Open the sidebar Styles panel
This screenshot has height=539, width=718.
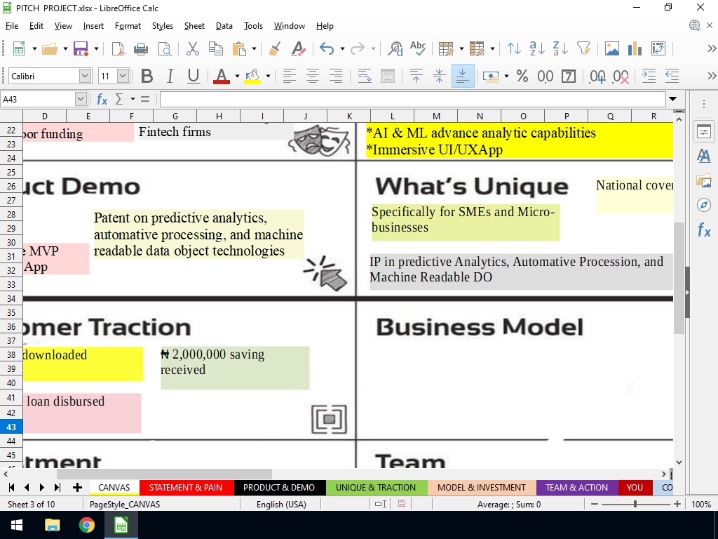[704, 157]
